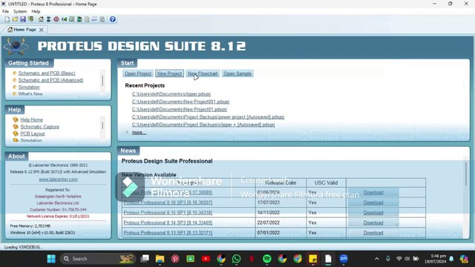Viewport: 475px width, 267px height.
Task: Click the close project toolbar icon
Action: (x=30, y=19)
